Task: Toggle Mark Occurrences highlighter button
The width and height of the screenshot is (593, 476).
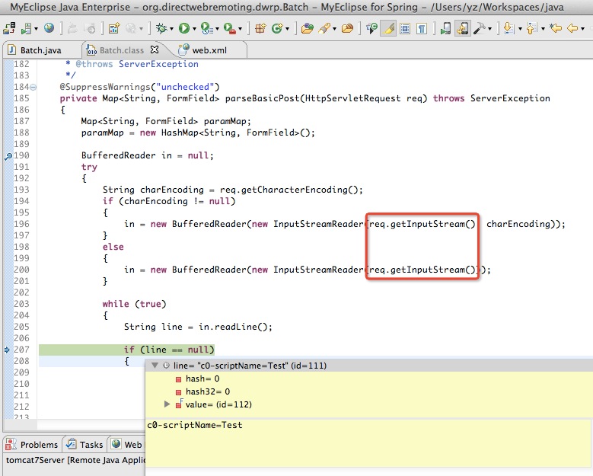Action: pos(388,28)
